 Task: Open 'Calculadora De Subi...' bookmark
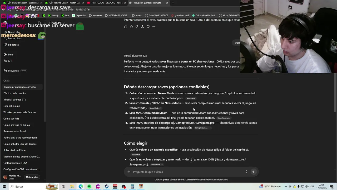coord(204,16)
